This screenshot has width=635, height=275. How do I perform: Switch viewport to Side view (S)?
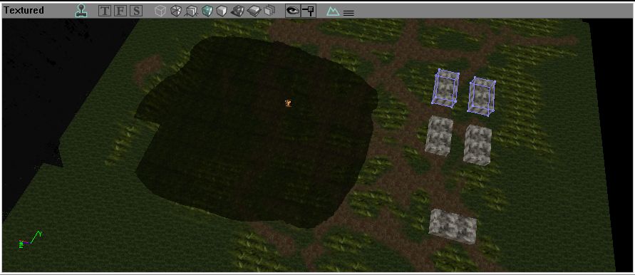[135, 11]
